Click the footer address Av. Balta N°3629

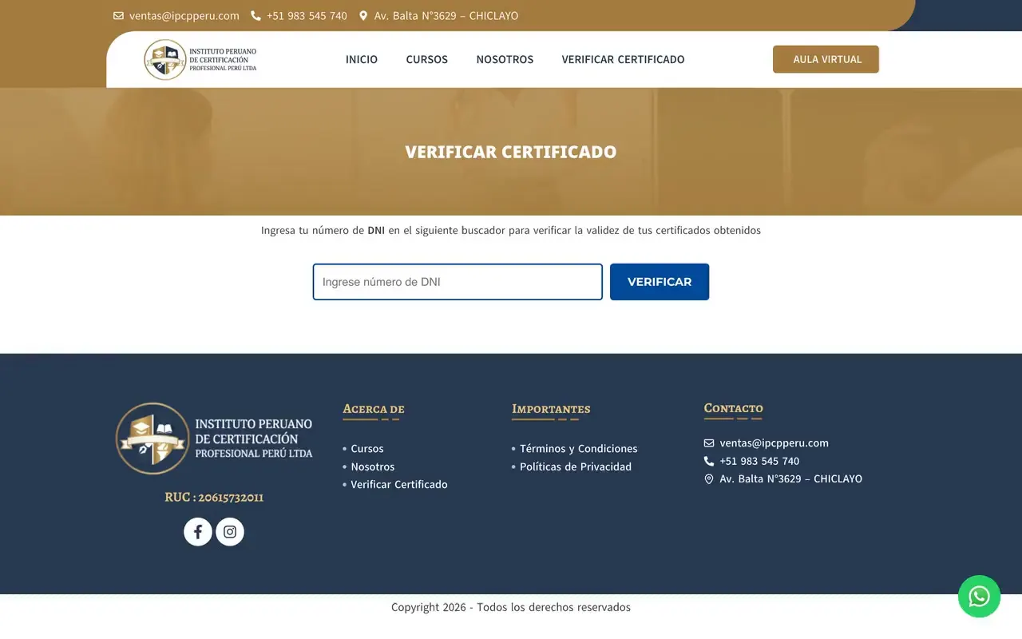791,479
